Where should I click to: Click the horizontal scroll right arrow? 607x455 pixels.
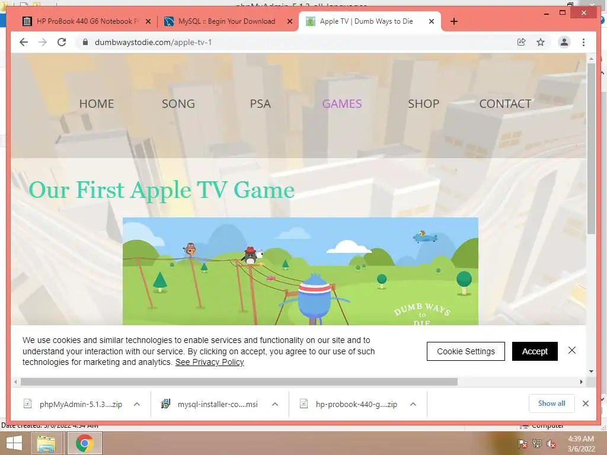(x=581, y=382)
